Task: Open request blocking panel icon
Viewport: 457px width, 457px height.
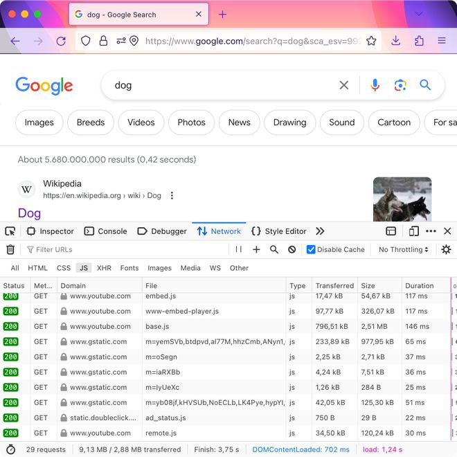Action: (292, 249)
